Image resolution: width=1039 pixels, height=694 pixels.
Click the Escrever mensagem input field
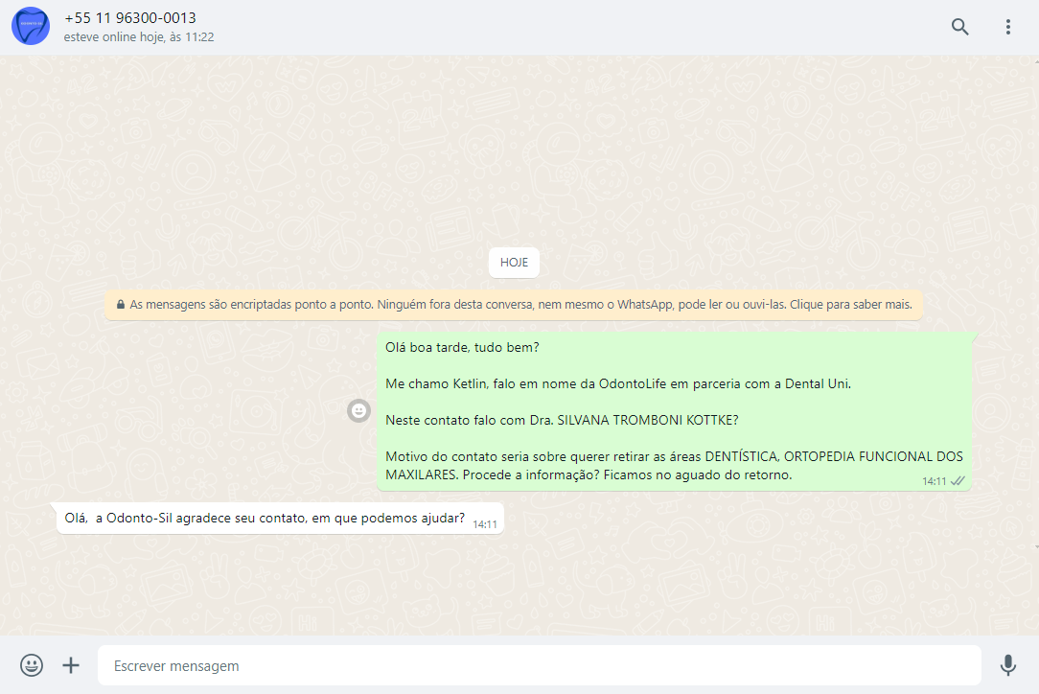[540, 665]
